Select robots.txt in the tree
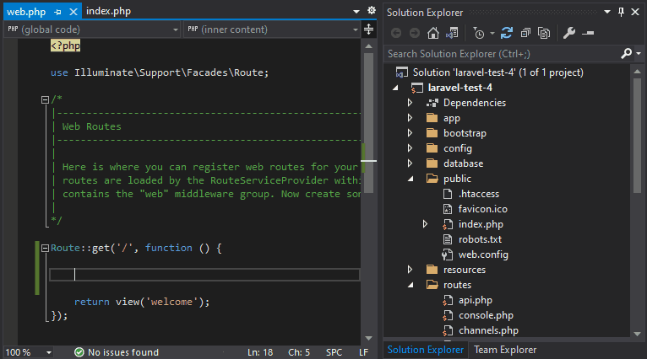This screenshot has height=359, width=647. point(480,239)
